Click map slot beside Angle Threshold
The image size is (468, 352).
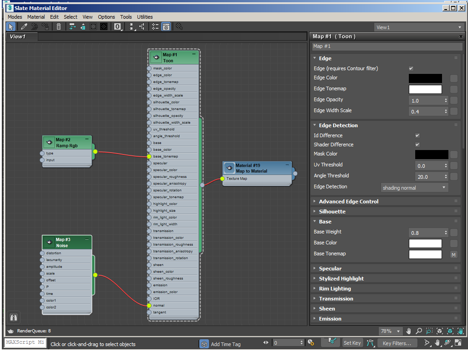tap(454, 176)
